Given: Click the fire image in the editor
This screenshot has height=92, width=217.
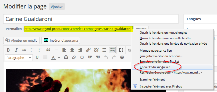Looking at the screenshot, I should click(68, 81).
